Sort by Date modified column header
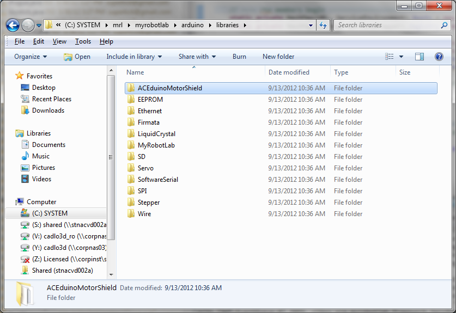Screen dimensions: 456x313 (289, 72)
